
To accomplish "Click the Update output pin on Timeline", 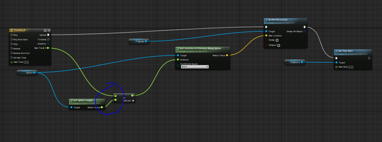I will pos(48,35).
